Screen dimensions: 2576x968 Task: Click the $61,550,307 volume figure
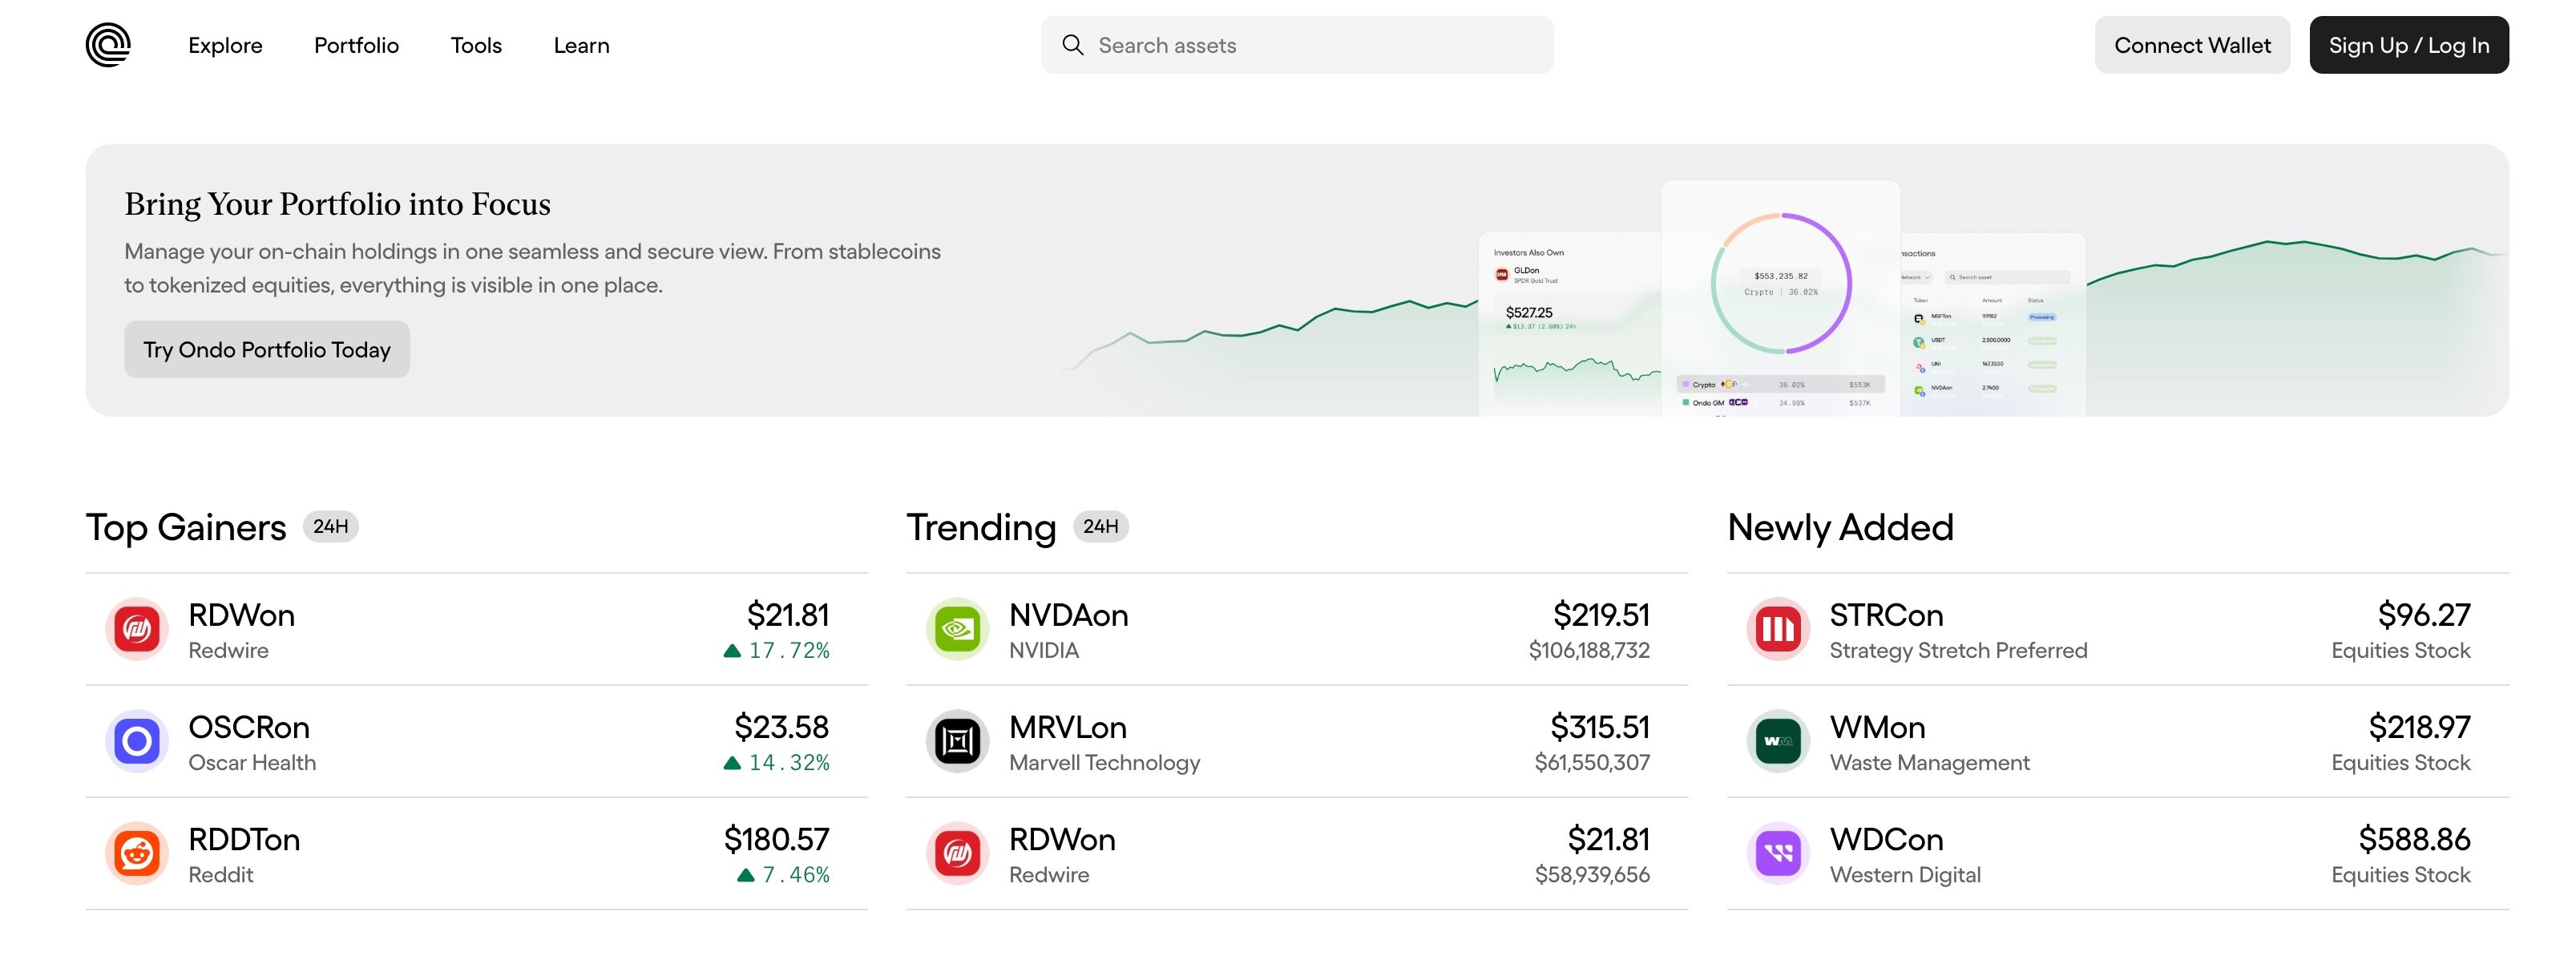[1592, 762]
